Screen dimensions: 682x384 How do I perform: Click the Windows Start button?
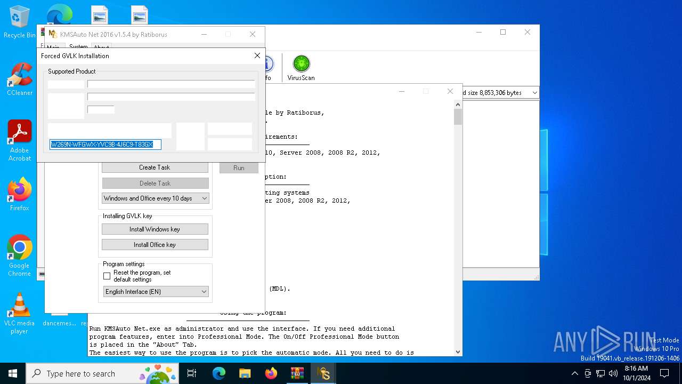coord(13,373)
